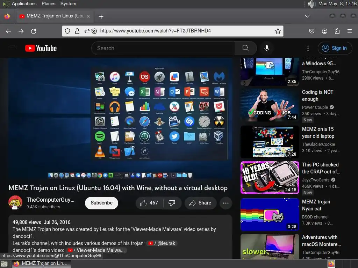The image size is (358, 268).
Task: Subscribe to TheComputerGuy96 channel
Action: click(x=101, y=203)
